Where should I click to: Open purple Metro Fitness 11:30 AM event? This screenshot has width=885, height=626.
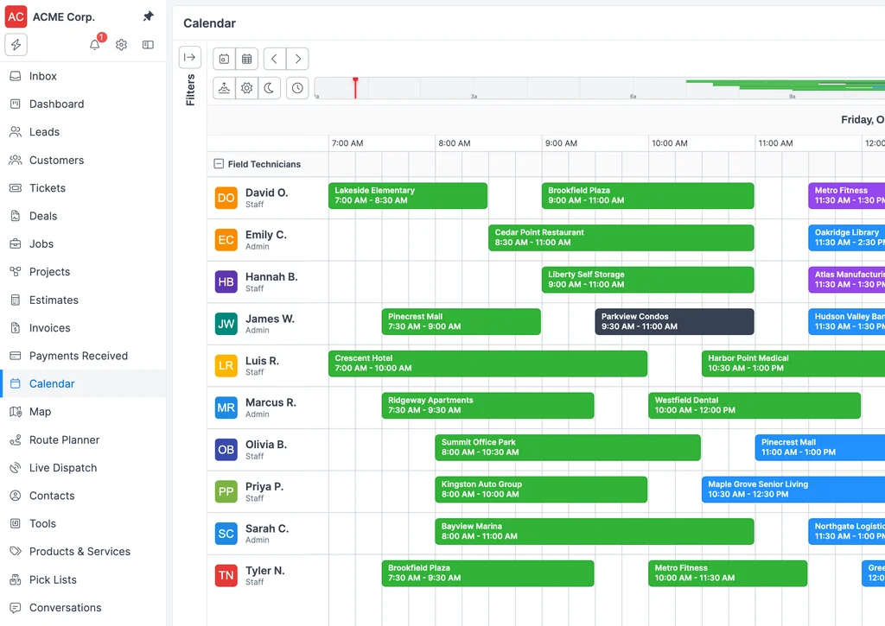847,196
